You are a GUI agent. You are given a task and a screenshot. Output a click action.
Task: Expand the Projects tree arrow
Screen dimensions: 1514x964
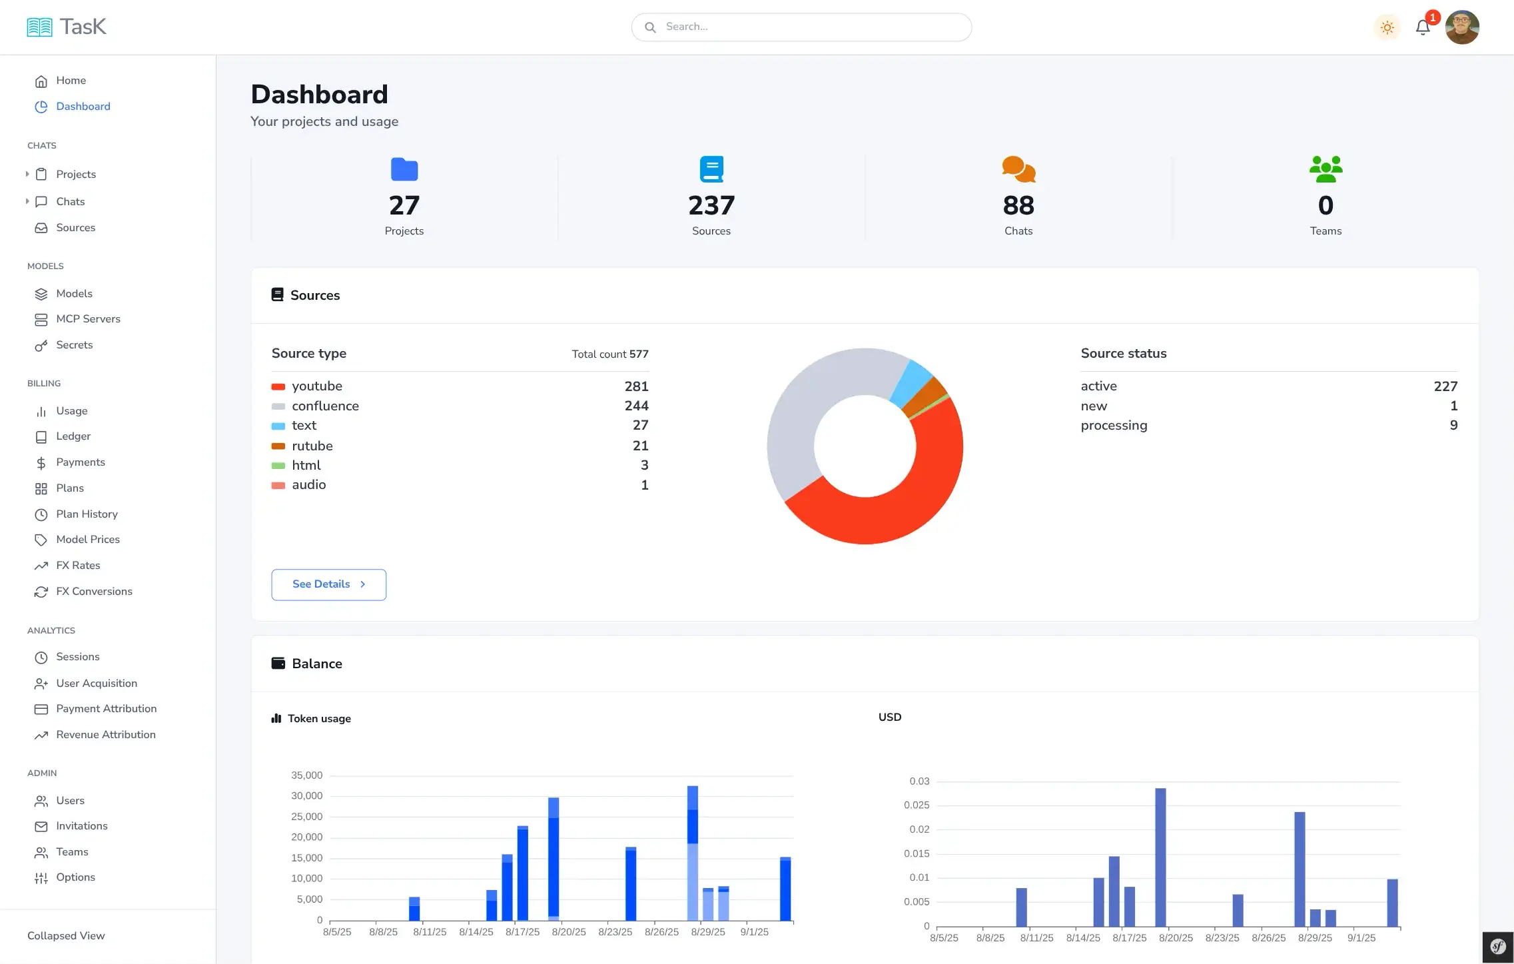(27, 174)
